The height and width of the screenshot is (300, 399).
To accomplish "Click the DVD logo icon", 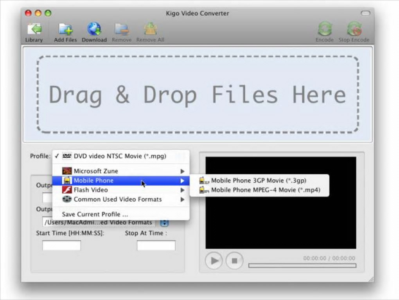I will tap(67, 156).
